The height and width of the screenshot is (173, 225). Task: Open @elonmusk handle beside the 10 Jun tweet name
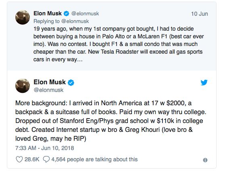85,14
